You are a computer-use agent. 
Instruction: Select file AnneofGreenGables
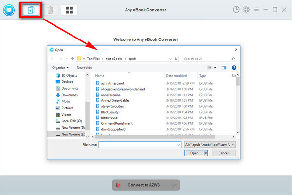pyautogui.click(x=115, y=100)
